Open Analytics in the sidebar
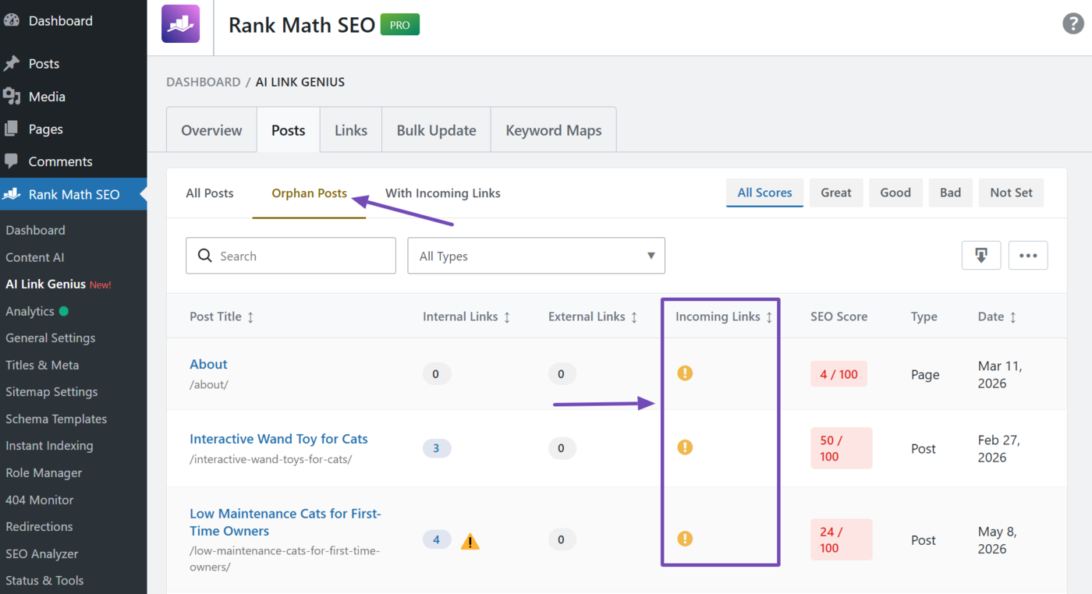This screenshot has width=1092, height=594. 30,311
